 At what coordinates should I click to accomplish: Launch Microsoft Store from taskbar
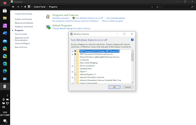(5, 11)
